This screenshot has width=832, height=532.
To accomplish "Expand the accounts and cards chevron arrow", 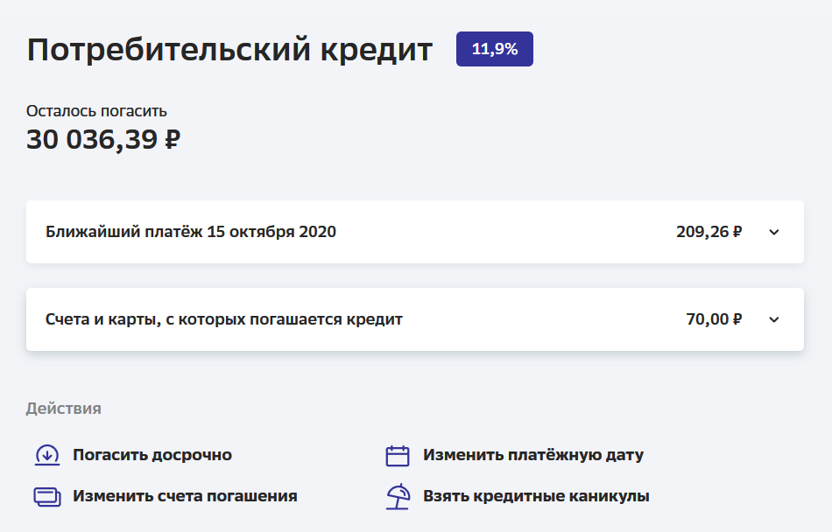I will (x=773, y=319).
